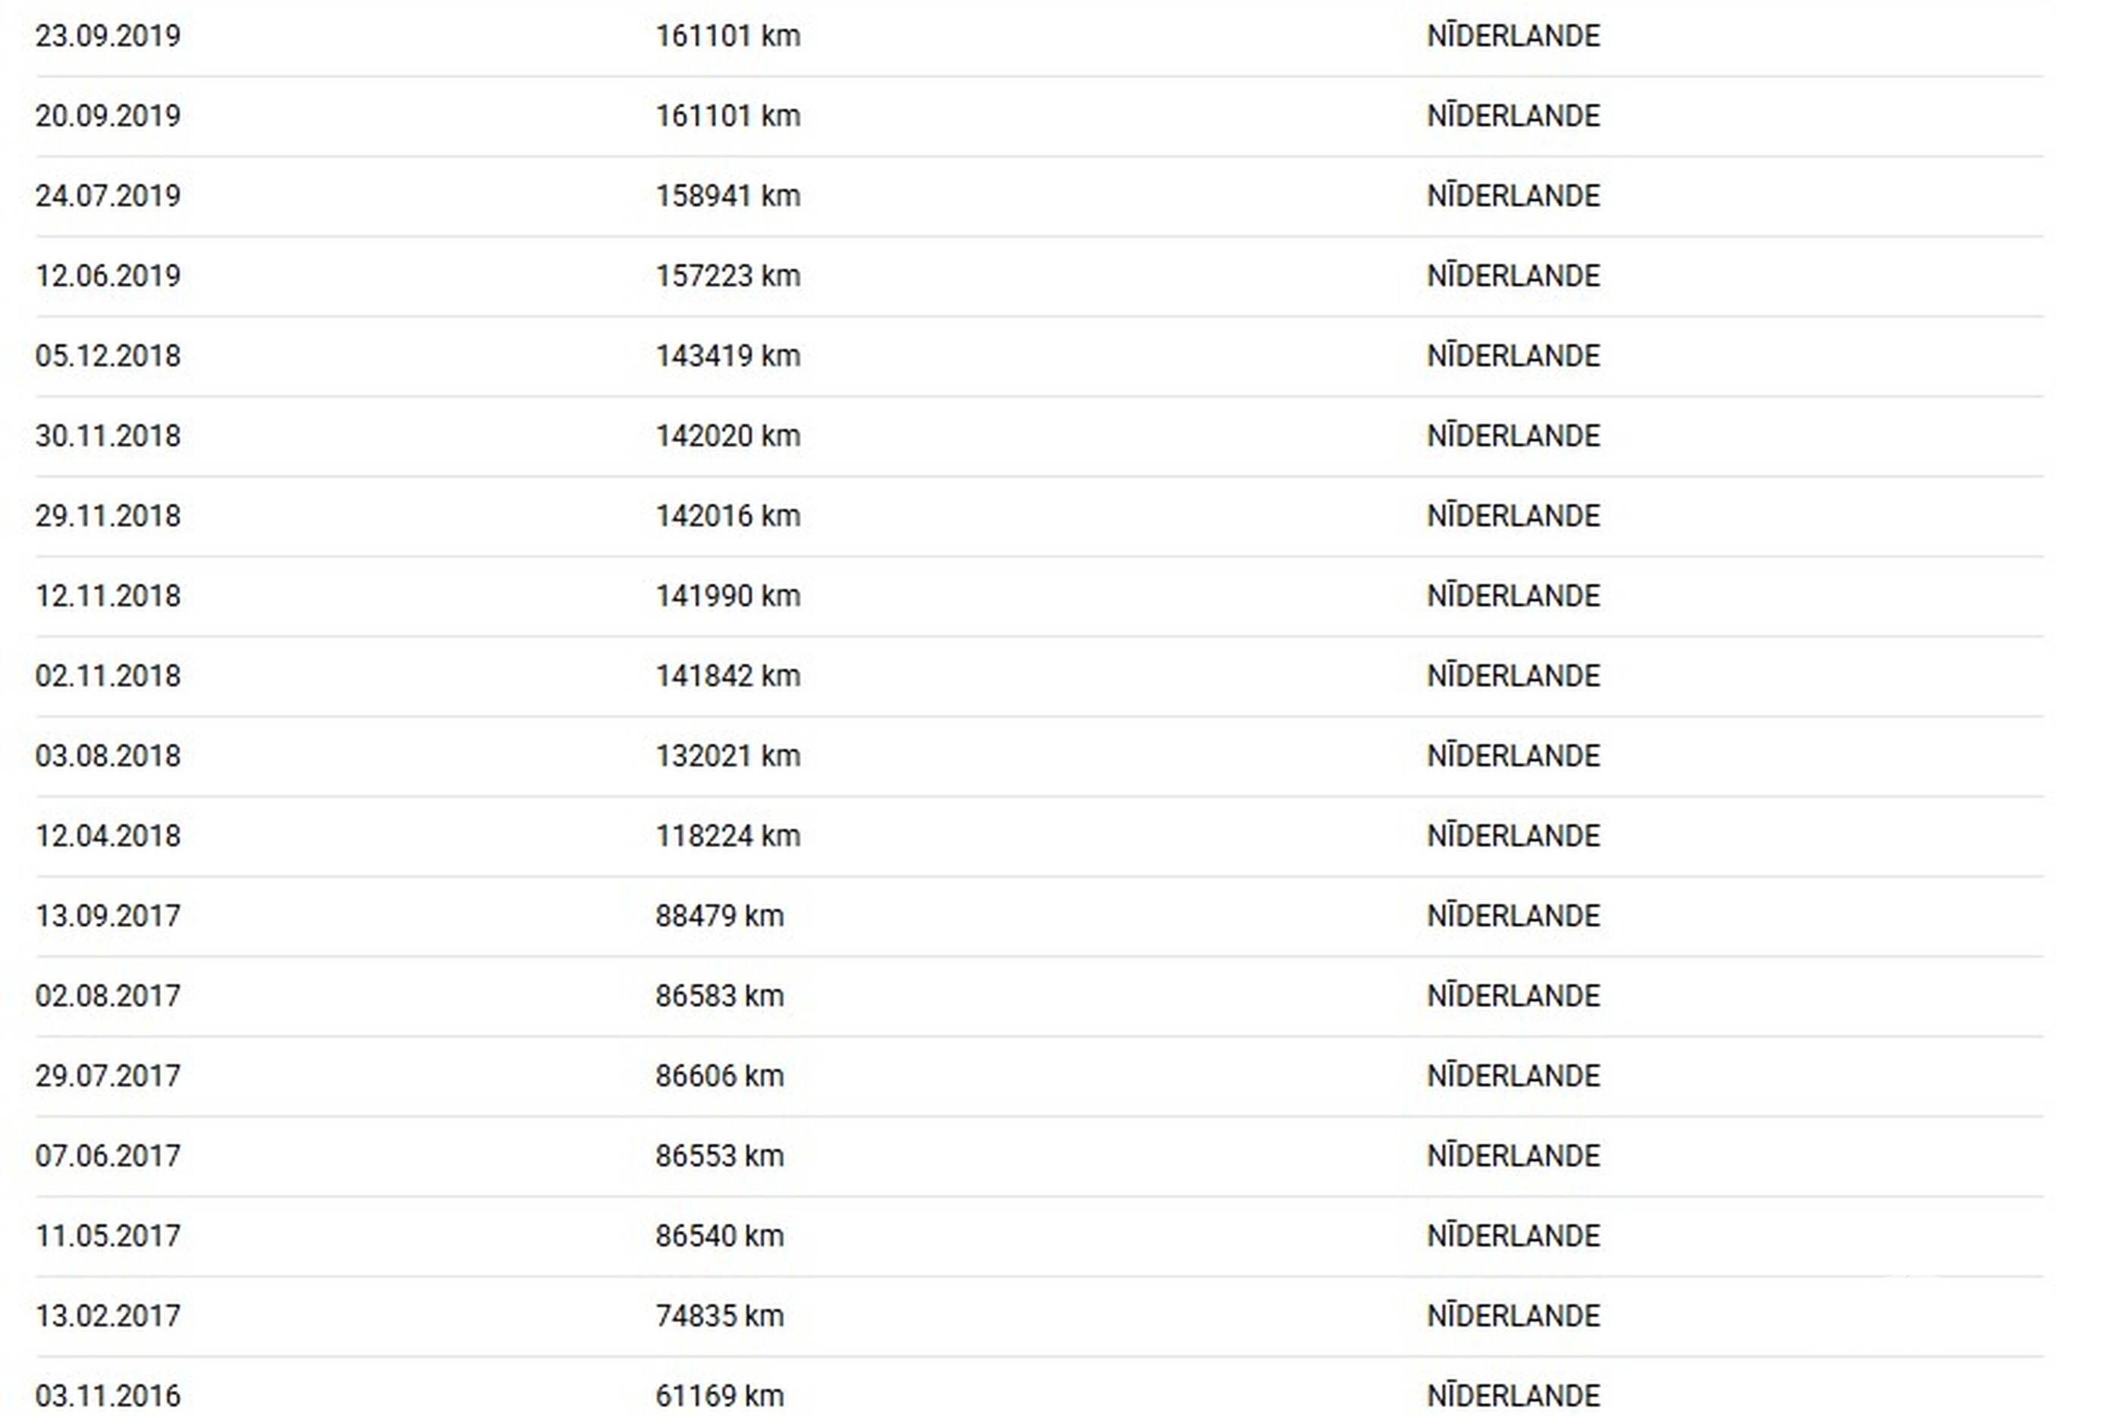Click the 132021 km mileage value
The width and height of the screenshot is (2124, 1416).
[728, 756]
